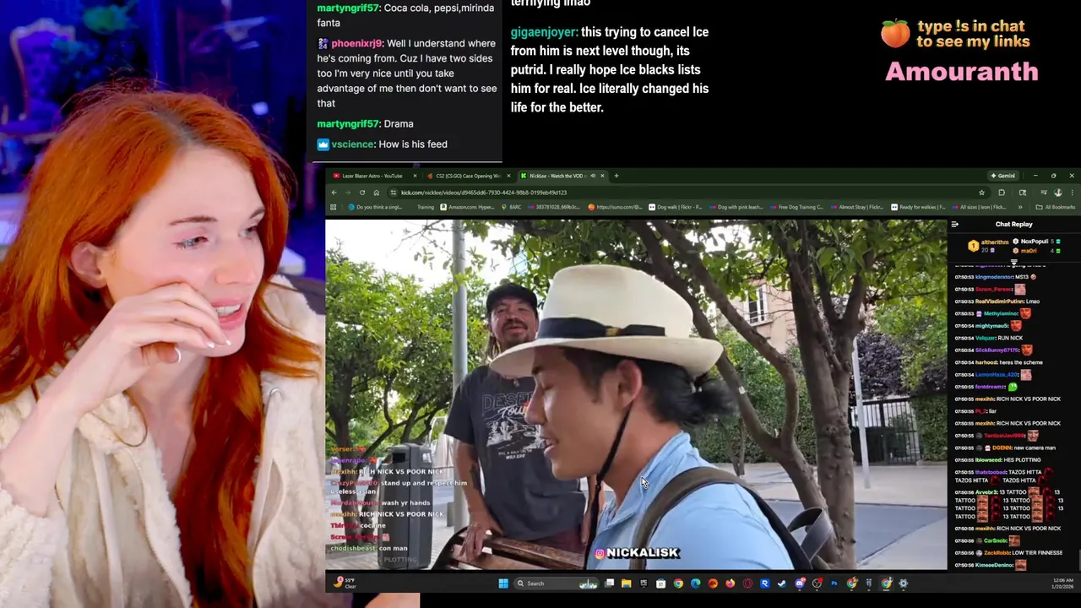
Task: Open the bookmarks apps grid icon
Action: pos(333,207)
